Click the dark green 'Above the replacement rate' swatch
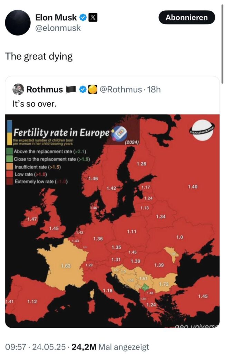Viewport: 225px width, 354px height. (10, 151)
